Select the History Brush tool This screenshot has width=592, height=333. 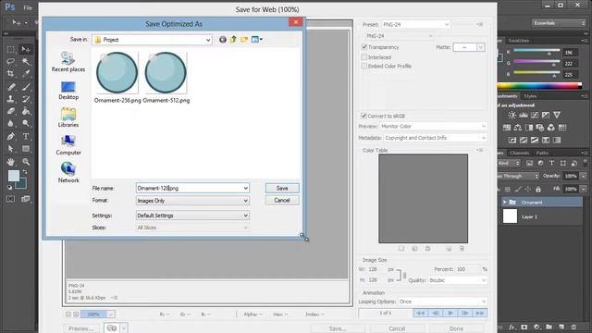click(26, 99)
